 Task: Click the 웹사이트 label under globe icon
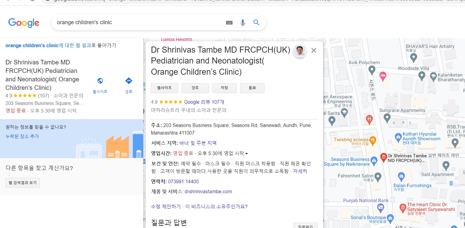point(100,91)
